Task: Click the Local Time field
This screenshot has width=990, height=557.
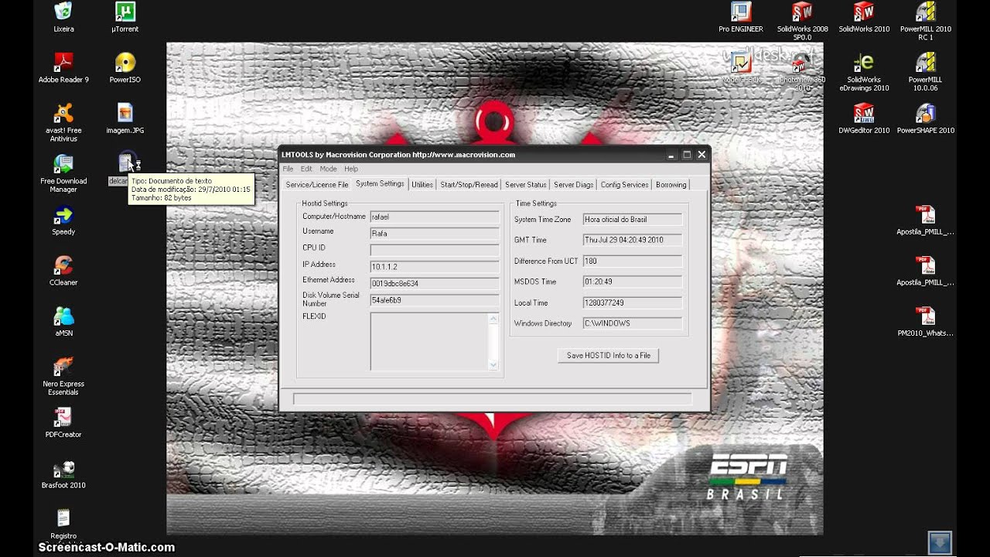Action: pyautogui.click(x=633, y=302)
